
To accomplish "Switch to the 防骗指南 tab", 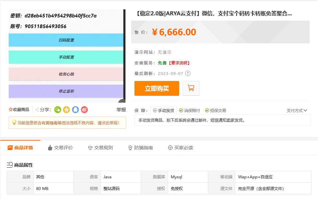I will (140, 148).
